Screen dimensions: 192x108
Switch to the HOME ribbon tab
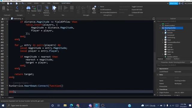click(29, 3)
